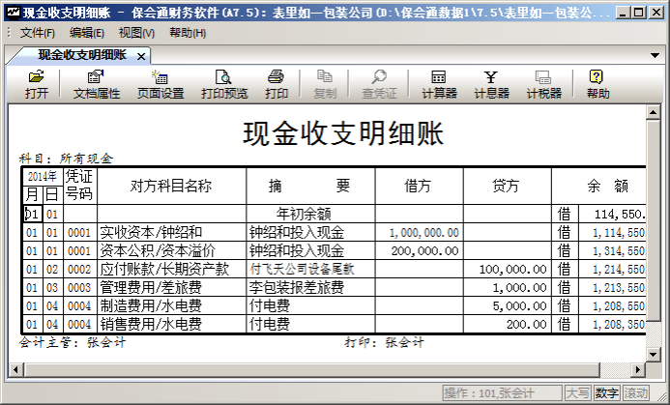This screenshot has width=670, height=405.
Task: Close the 现金收支明细账 tab
Action: coord(141,56)
